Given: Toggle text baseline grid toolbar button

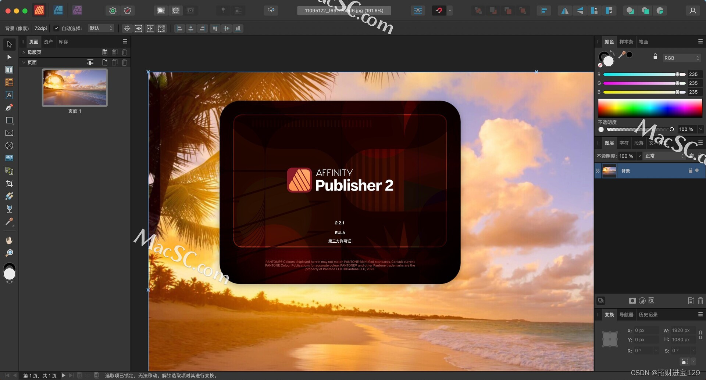Looking at the screenshot, I should tap(418, 11).
